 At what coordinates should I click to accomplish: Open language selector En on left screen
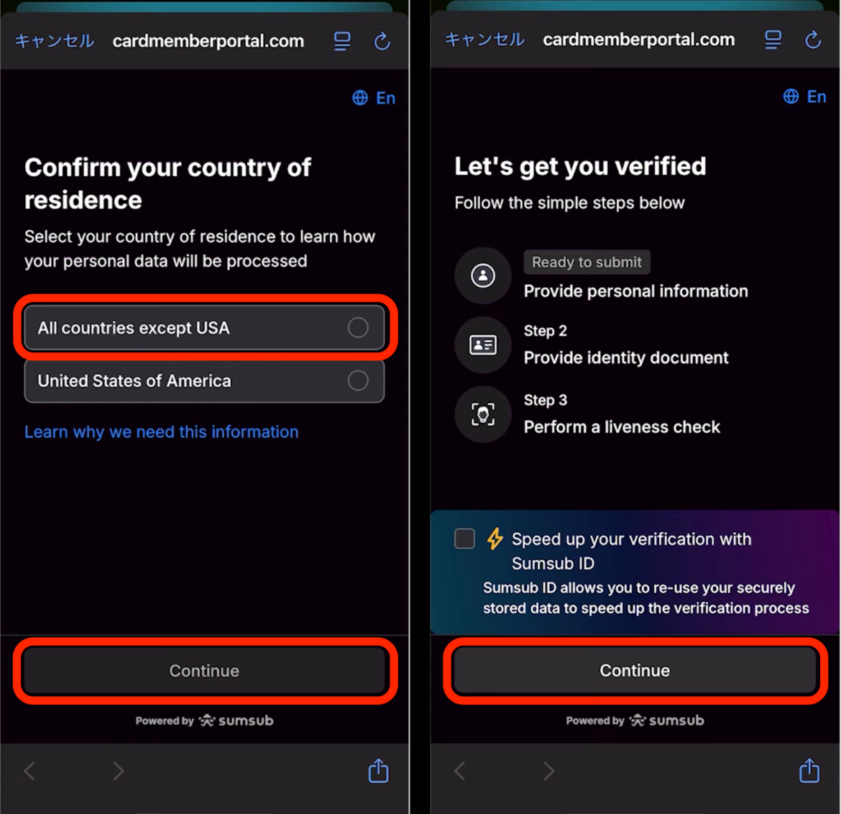[374, 99]
